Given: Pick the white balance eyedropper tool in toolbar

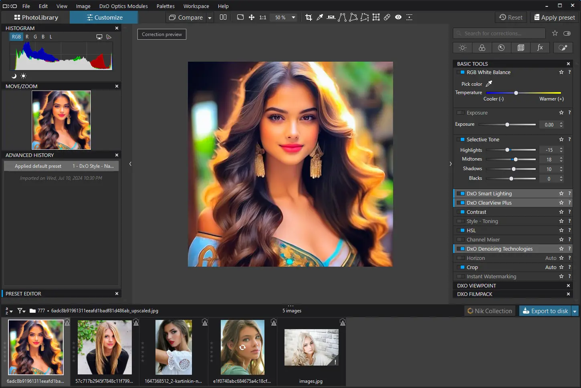Looking at the screenshot, I should point(320,17).
